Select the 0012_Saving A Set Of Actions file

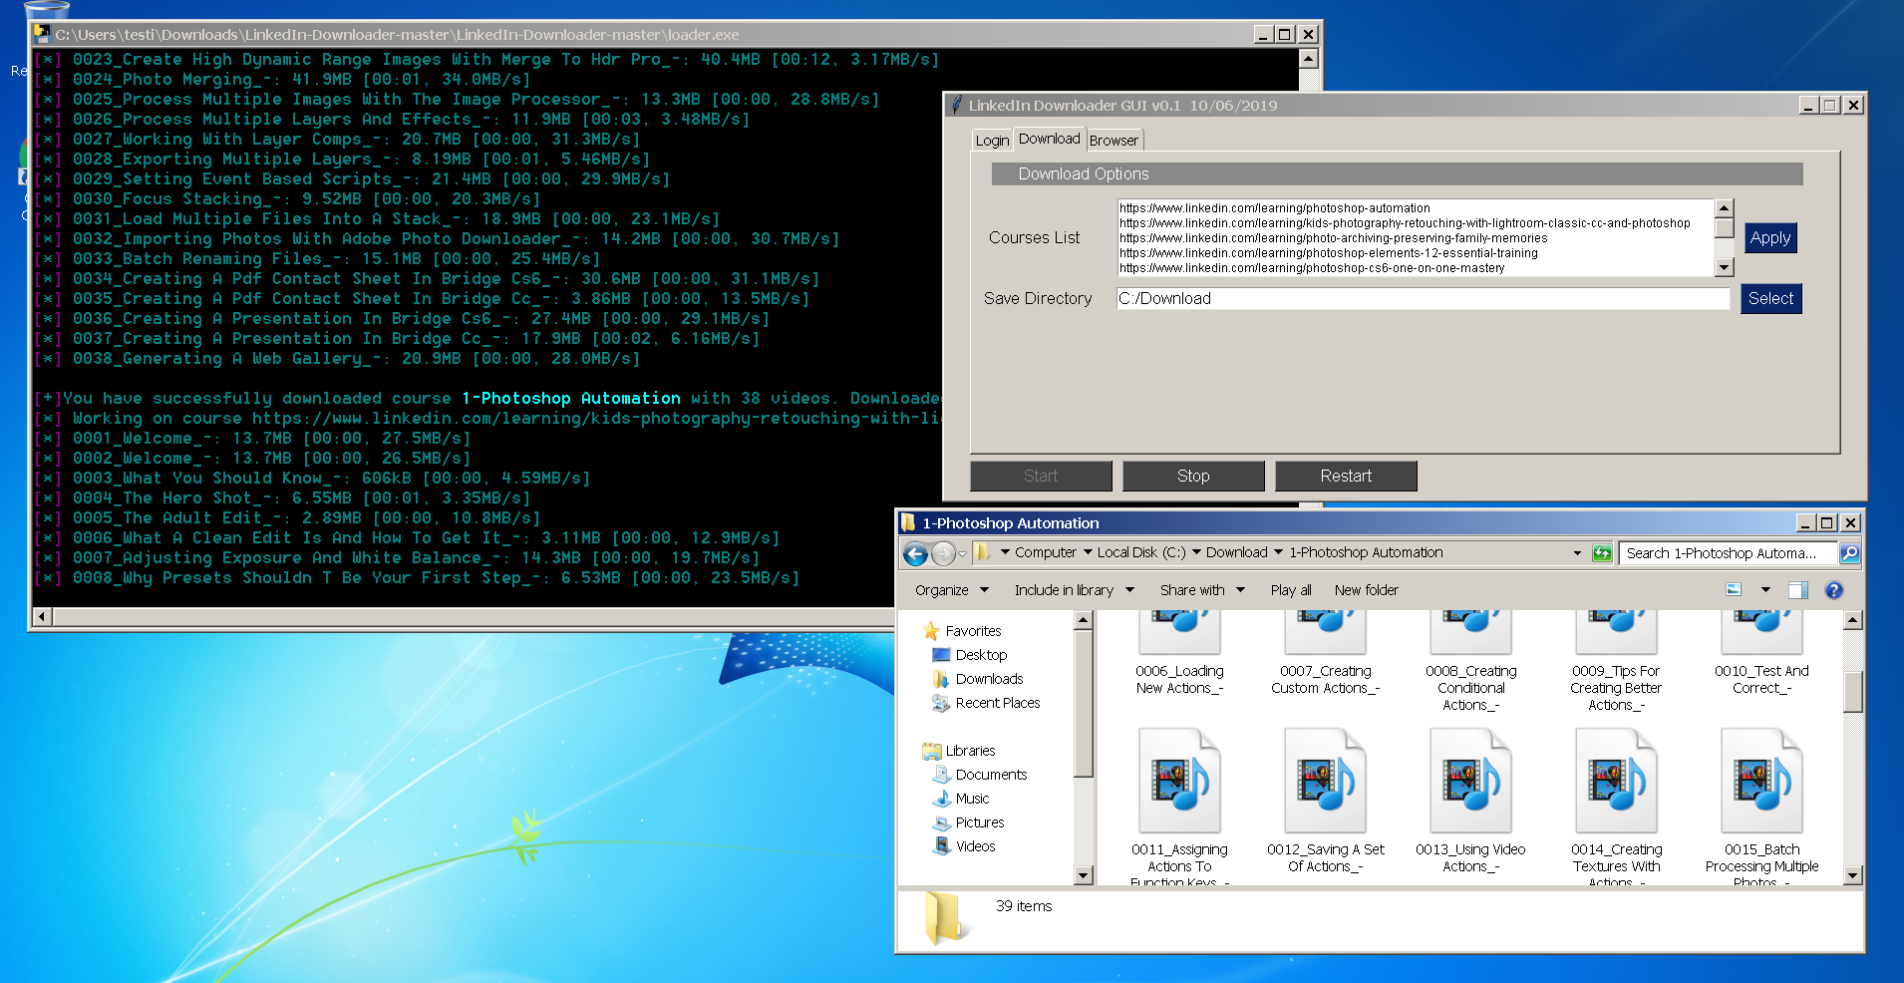coord(1325,803)
